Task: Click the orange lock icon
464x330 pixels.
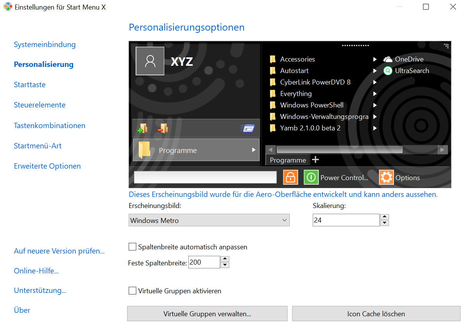Action: pos(291,177)
